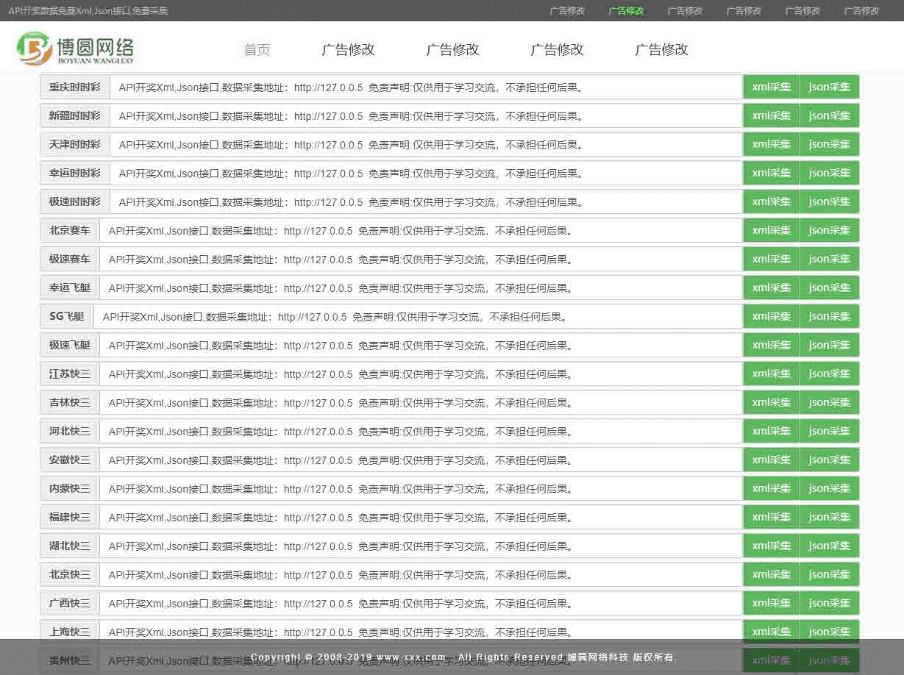Click json采集 button for 重庆时时彩 row
This screenshot has height=675, width=904.
pyautogui.click(x=829, y=87)
